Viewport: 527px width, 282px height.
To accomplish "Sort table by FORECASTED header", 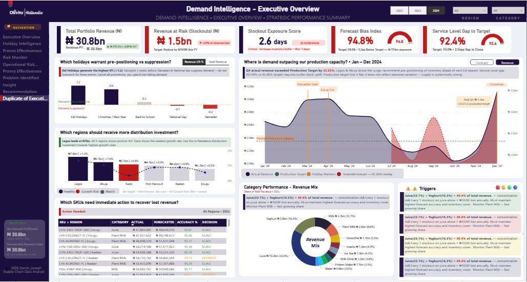I will (x=164, y=222).
